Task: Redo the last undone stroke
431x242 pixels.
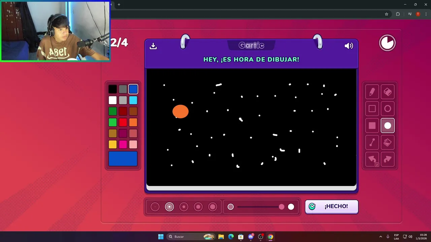Action: pos(388,160)
